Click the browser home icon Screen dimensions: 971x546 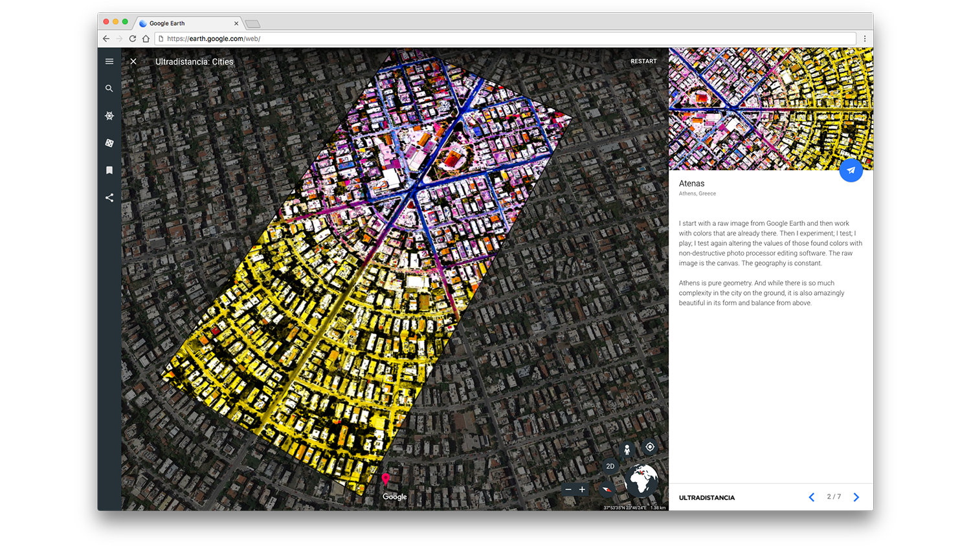point(146,39)
